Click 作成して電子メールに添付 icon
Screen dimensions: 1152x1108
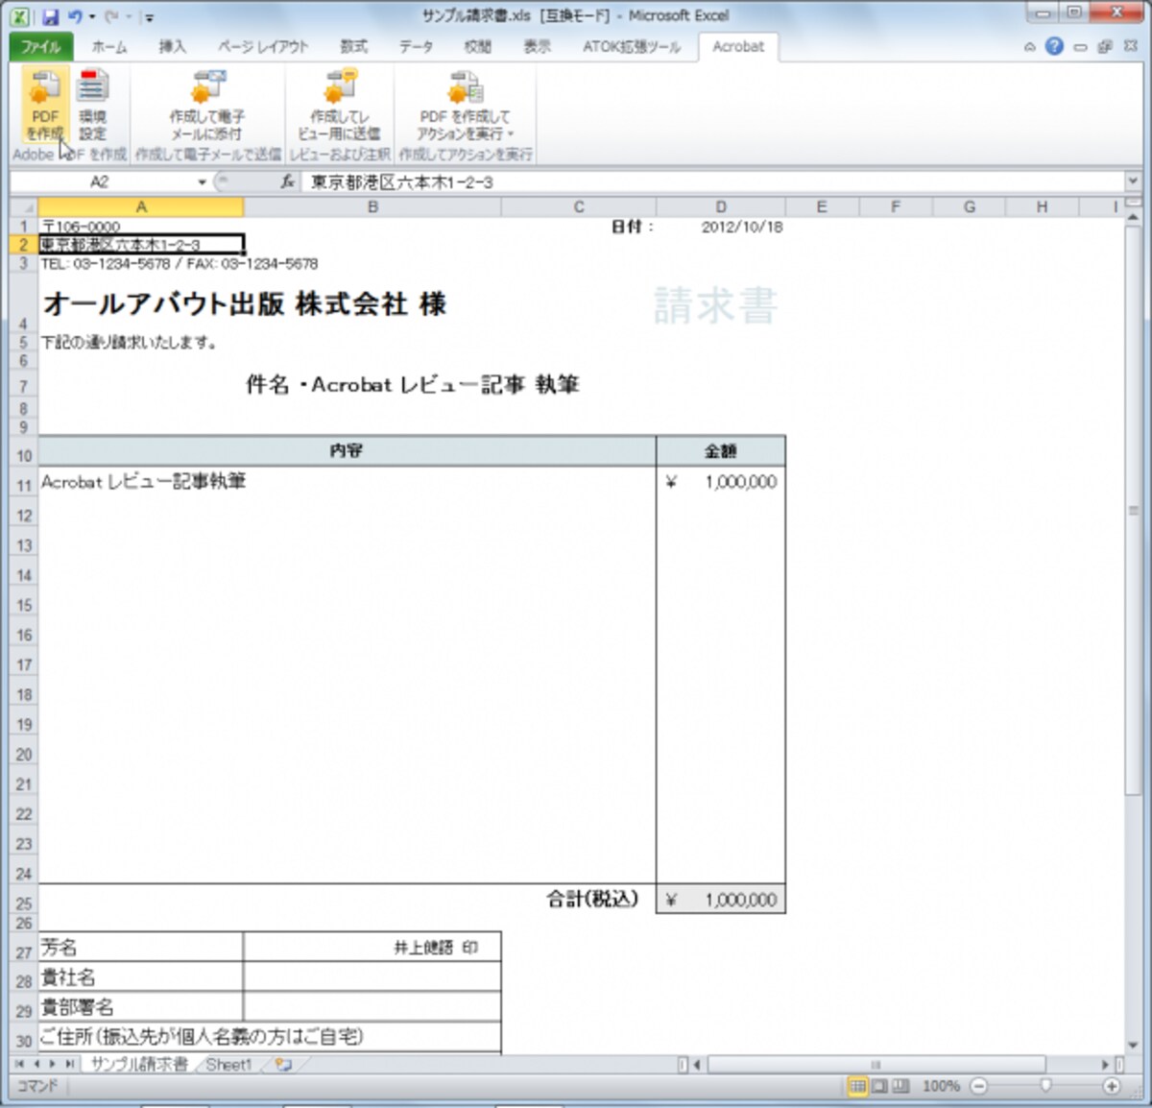point(207,105)
